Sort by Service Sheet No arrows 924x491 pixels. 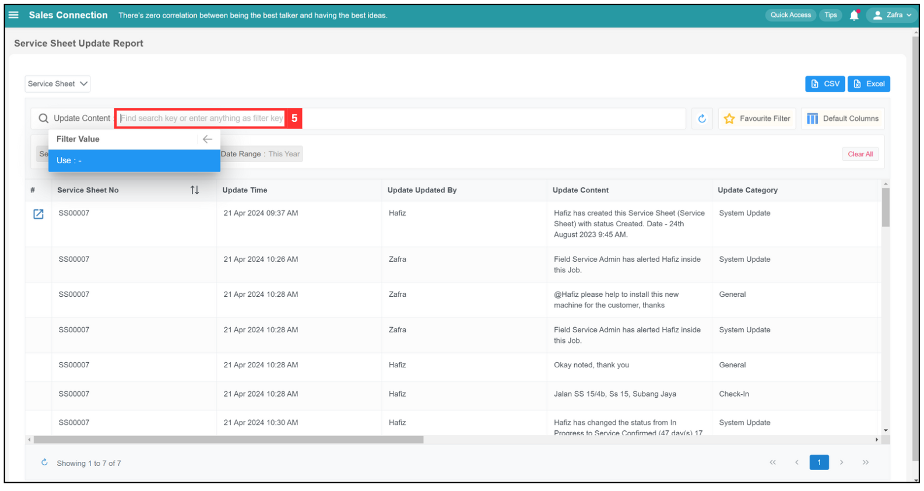click(195, 190)
